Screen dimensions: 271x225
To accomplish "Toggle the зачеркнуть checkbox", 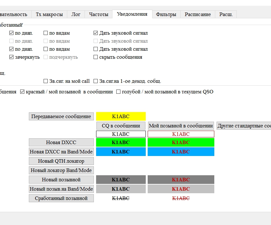I will tap(12, 57).
